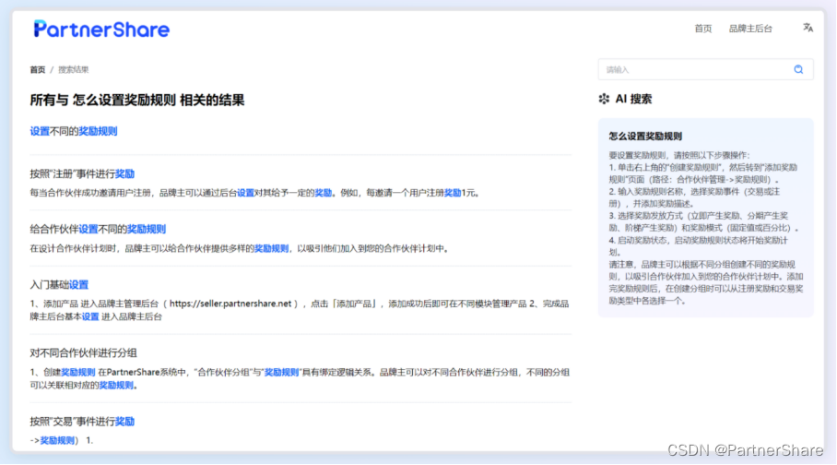Click the 请注意 note paragraph in AI answer
The image size is (837, 465).
pos(706,282)
